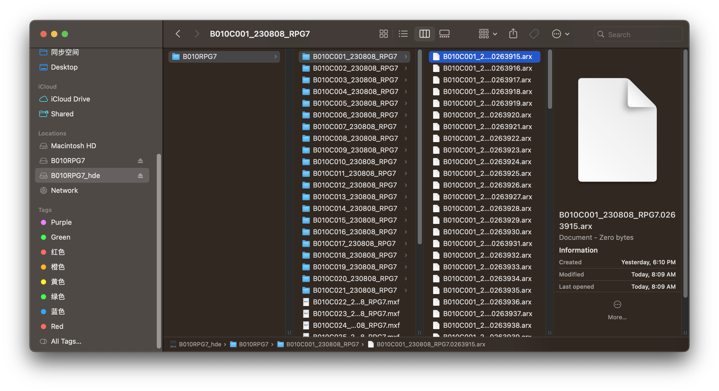Eject the B010RPG7_hde volume

[x=140, y=176]
